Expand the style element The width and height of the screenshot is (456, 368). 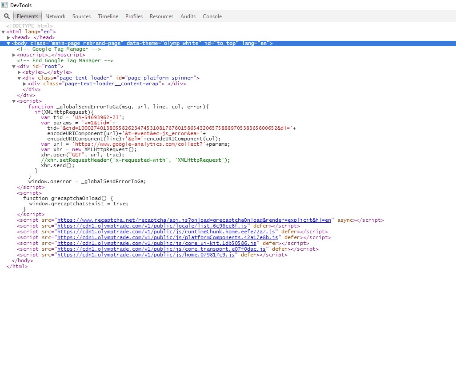click(19, 72)
